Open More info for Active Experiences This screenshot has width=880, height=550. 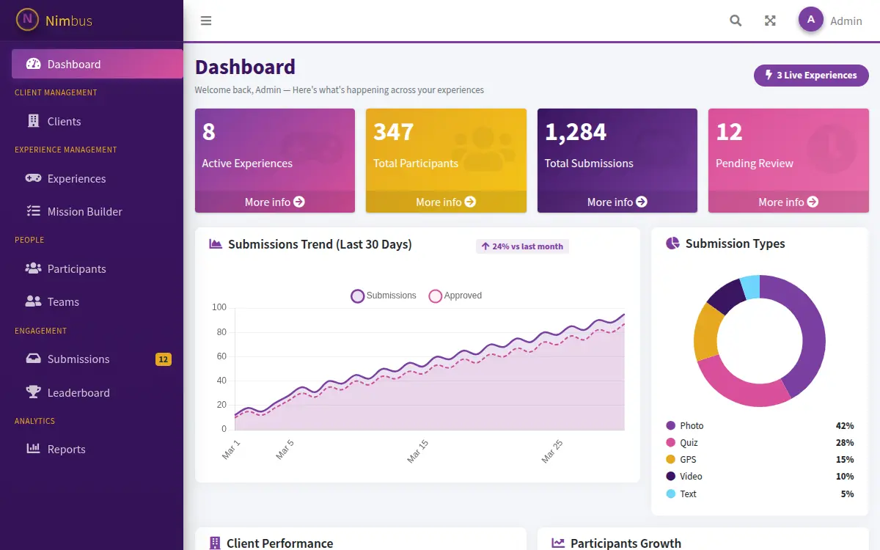[275, 202]
